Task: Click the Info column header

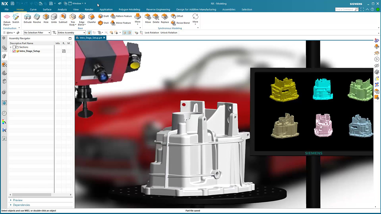Action: tap(57, 43)
